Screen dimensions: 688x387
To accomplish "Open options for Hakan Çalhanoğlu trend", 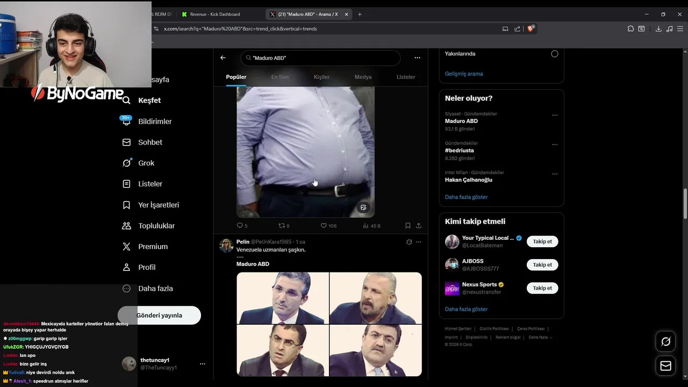I will pos(555,174).
